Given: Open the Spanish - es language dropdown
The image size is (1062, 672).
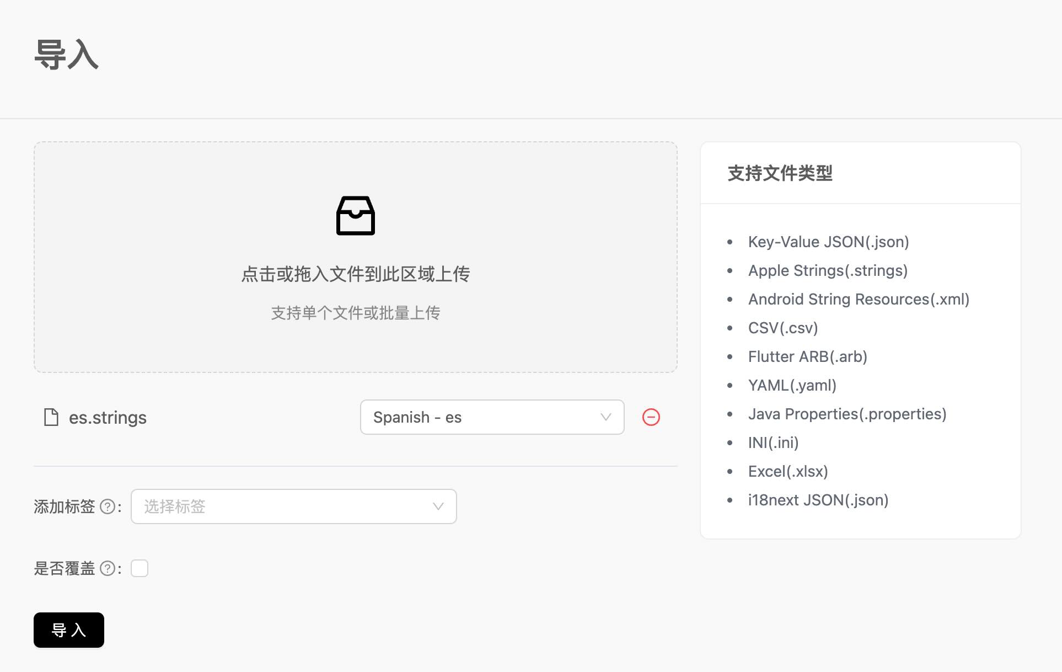Looking at the screenshot, I should [x=491, y=417].
